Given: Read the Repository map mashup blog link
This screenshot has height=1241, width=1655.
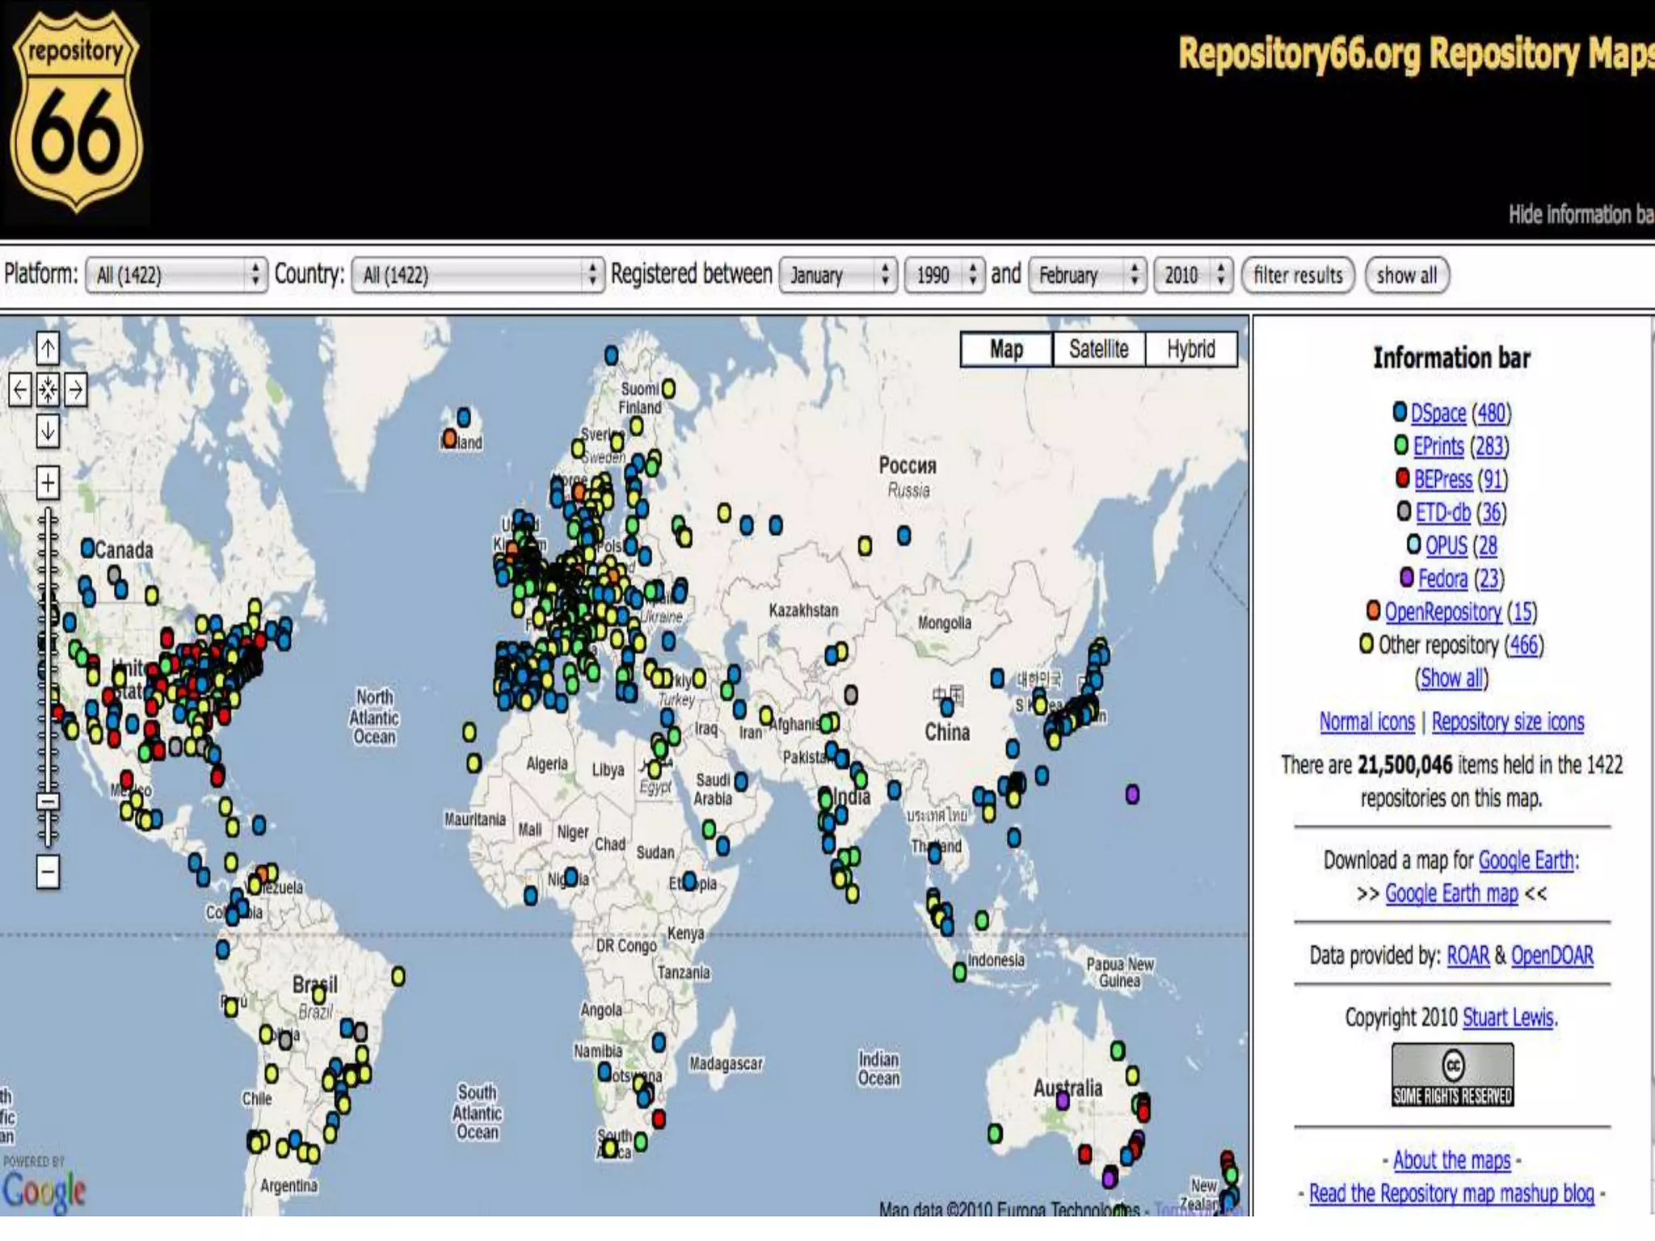Looking at the screenshot, I should 1451,1193.
